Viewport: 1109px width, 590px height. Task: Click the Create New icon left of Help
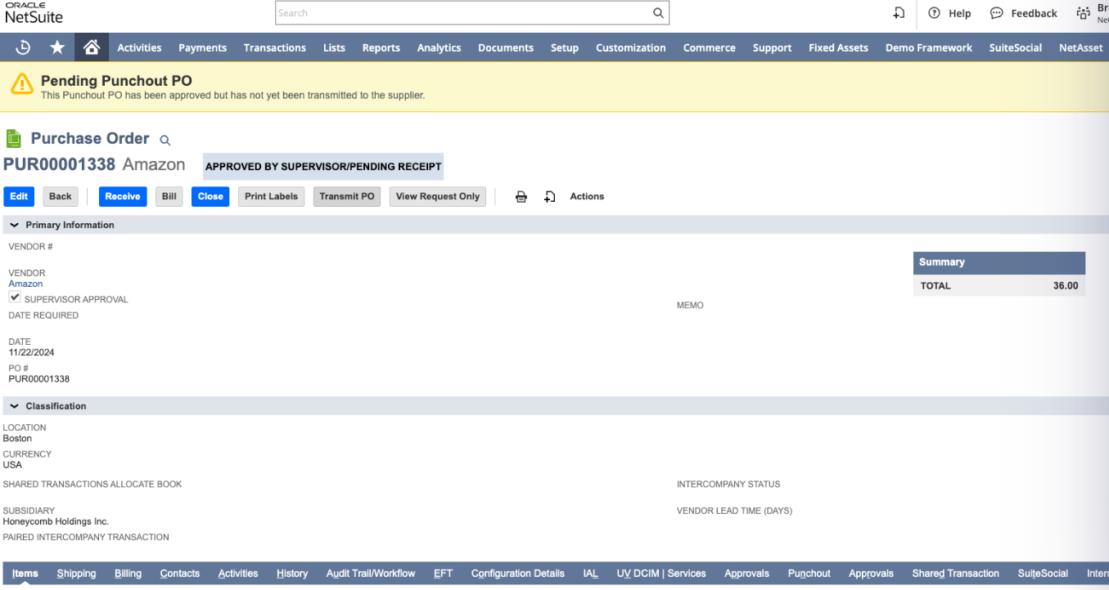[899, 13]
